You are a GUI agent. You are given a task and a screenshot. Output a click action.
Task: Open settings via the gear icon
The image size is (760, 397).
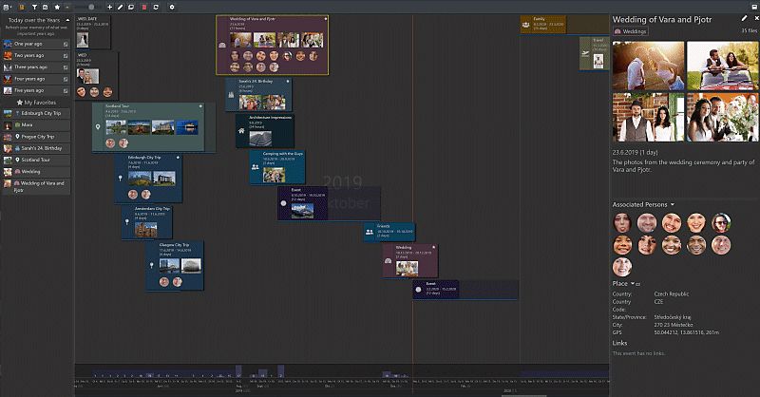pyautogui.click(x=172, y=8)
